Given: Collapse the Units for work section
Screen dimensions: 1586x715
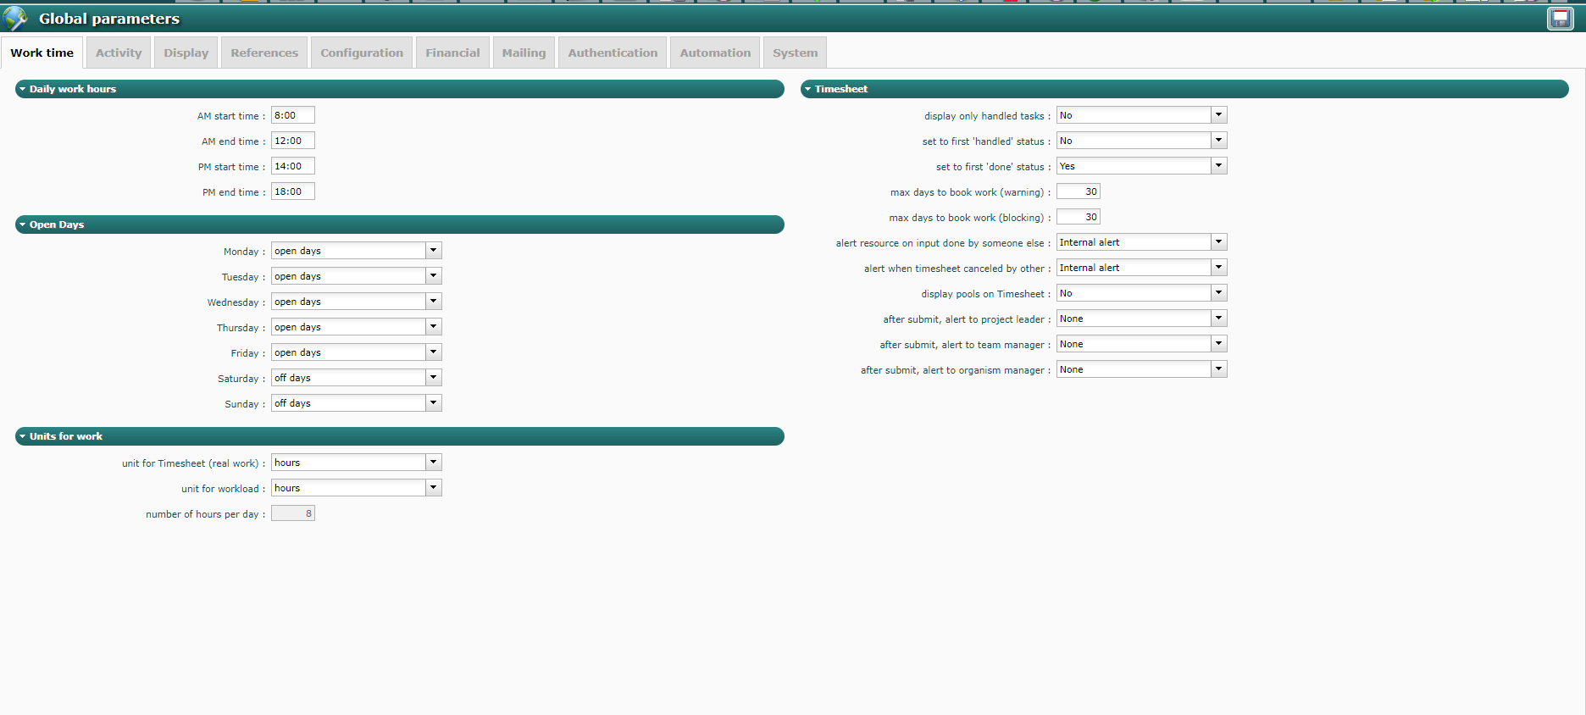Looking at the screenshot, I should [x=23, y=436].
